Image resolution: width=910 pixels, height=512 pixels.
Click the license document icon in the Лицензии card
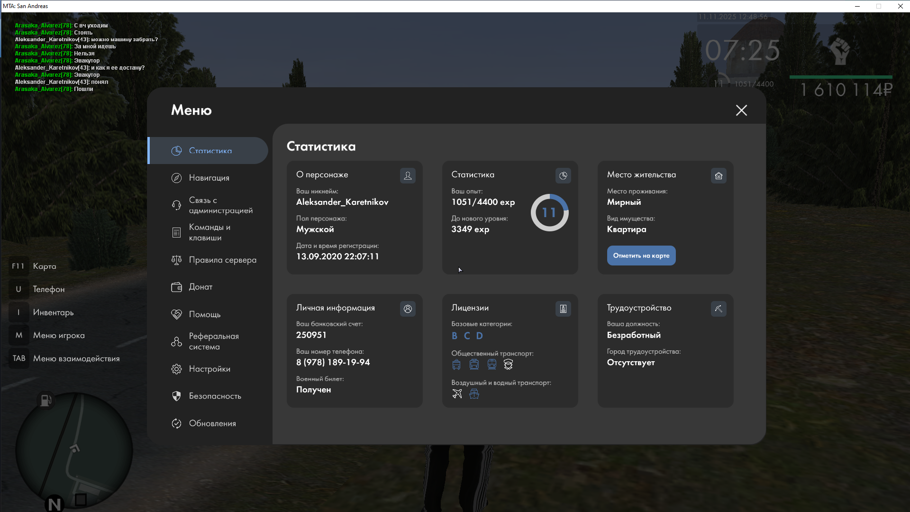click(x=563, y=309)
